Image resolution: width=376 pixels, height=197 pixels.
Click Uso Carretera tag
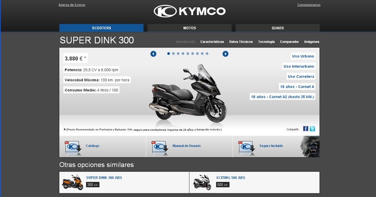301,76
